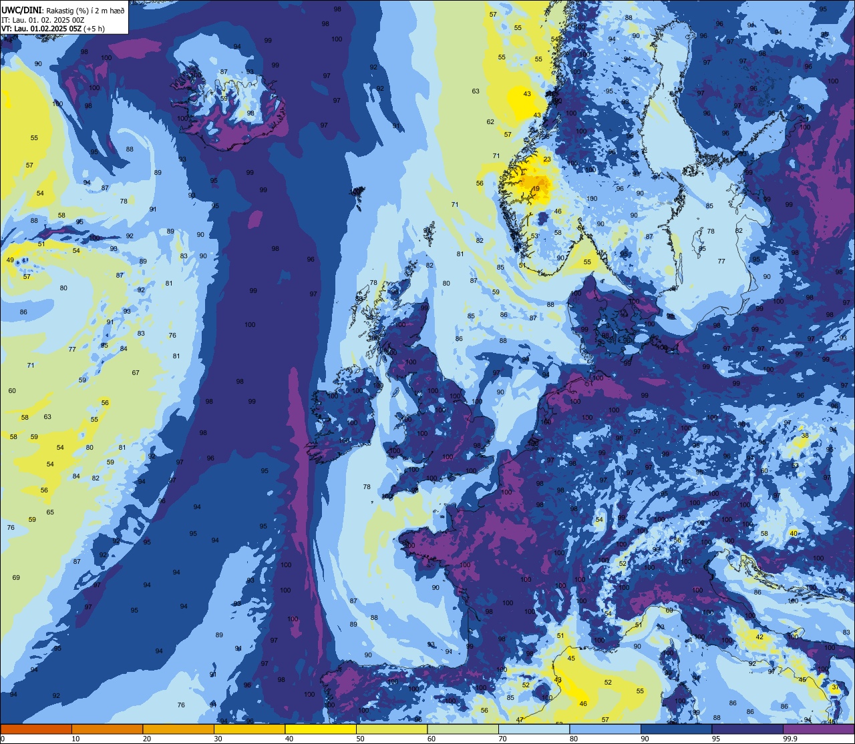Screen dimensions: 855x744
Task: Click the purple legend segment above 99.9
Action: click(x=819, y=729)
